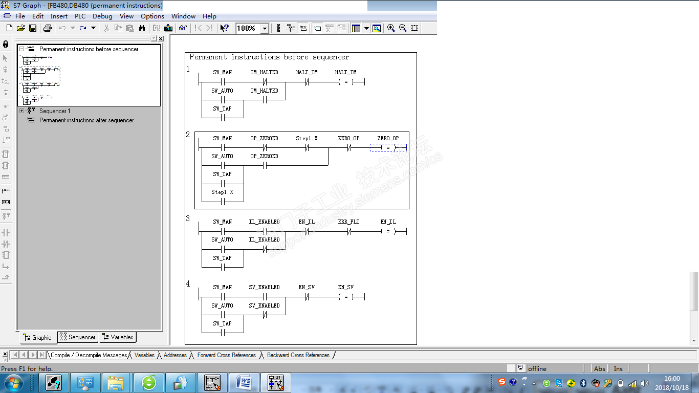The height and width of the screenshot is (393, 699).
Task: Open Backward Cross References tab
Action: (298, 355)
